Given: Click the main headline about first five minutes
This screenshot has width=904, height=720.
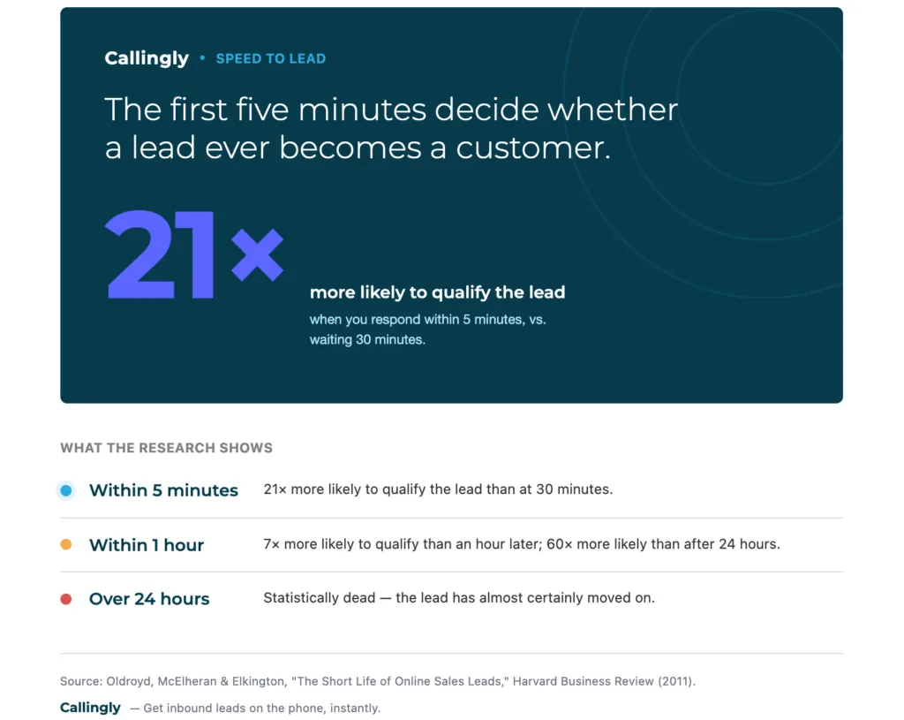Looking at the screenshot, I should point(391,128).
